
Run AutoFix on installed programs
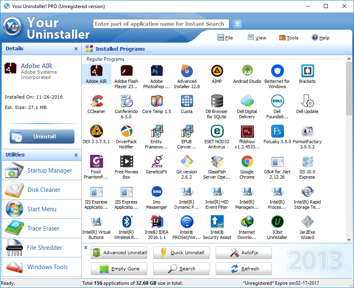point(243,253)
